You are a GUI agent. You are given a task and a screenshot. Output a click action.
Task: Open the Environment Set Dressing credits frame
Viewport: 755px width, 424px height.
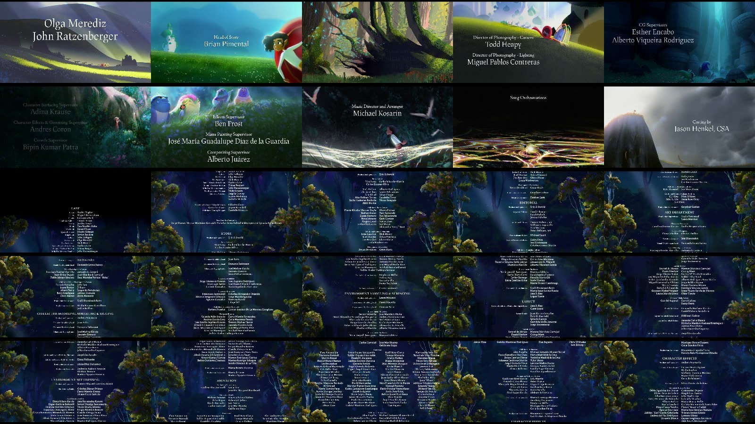[x=75, y=382]
